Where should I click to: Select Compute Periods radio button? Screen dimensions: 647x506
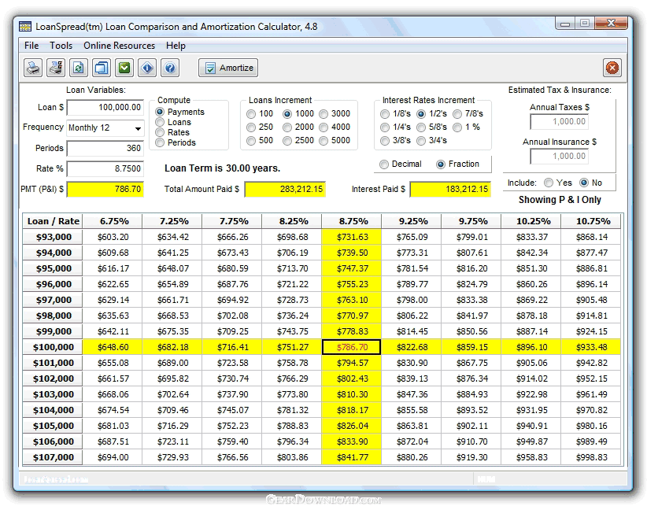tap(160, 142)
